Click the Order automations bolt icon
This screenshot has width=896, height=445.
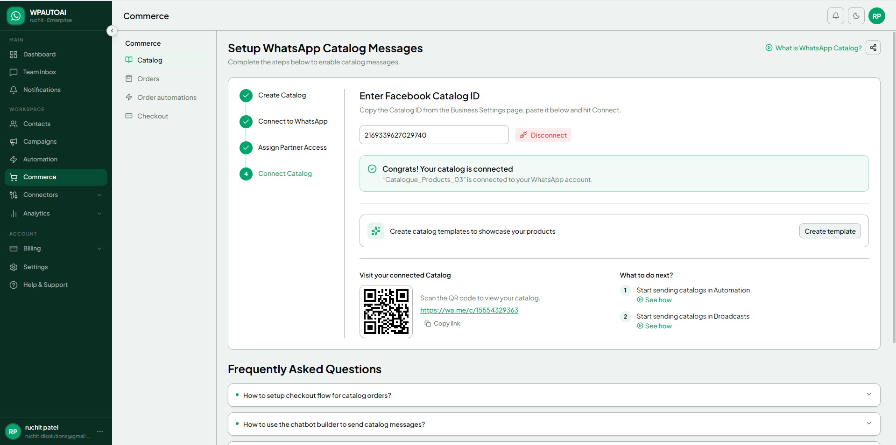coord(129,97)
